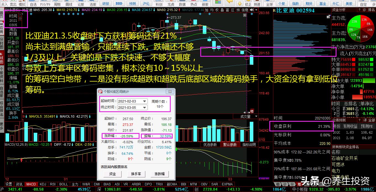Open the 论股 discussion icon
The image size is (376, 192).
point(81,3)
